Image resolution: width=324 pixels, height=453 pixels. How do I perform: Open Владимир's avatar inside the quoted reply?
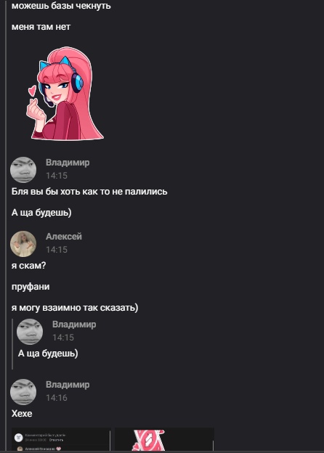tap(30, 332)
